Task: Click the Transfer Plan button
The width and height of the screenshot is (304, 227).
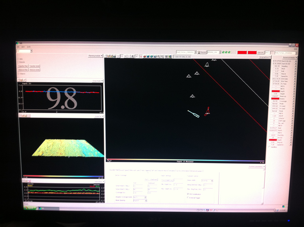Action: pyautogui.click(x=23, y=66)
